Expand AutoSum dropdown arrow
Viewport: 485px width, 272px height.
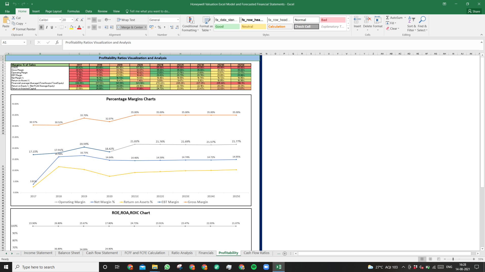coord(405,18)
